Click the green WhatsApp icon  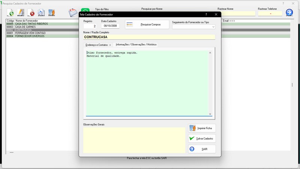click(x=85, y=10)
